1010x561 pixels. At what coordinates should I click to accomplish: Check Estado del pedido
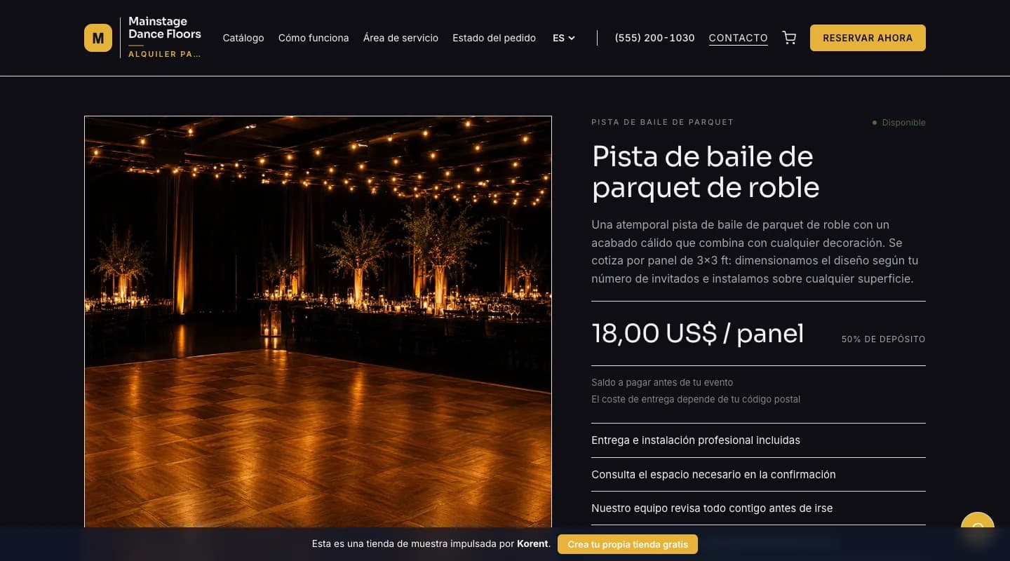tap(494, 38)
